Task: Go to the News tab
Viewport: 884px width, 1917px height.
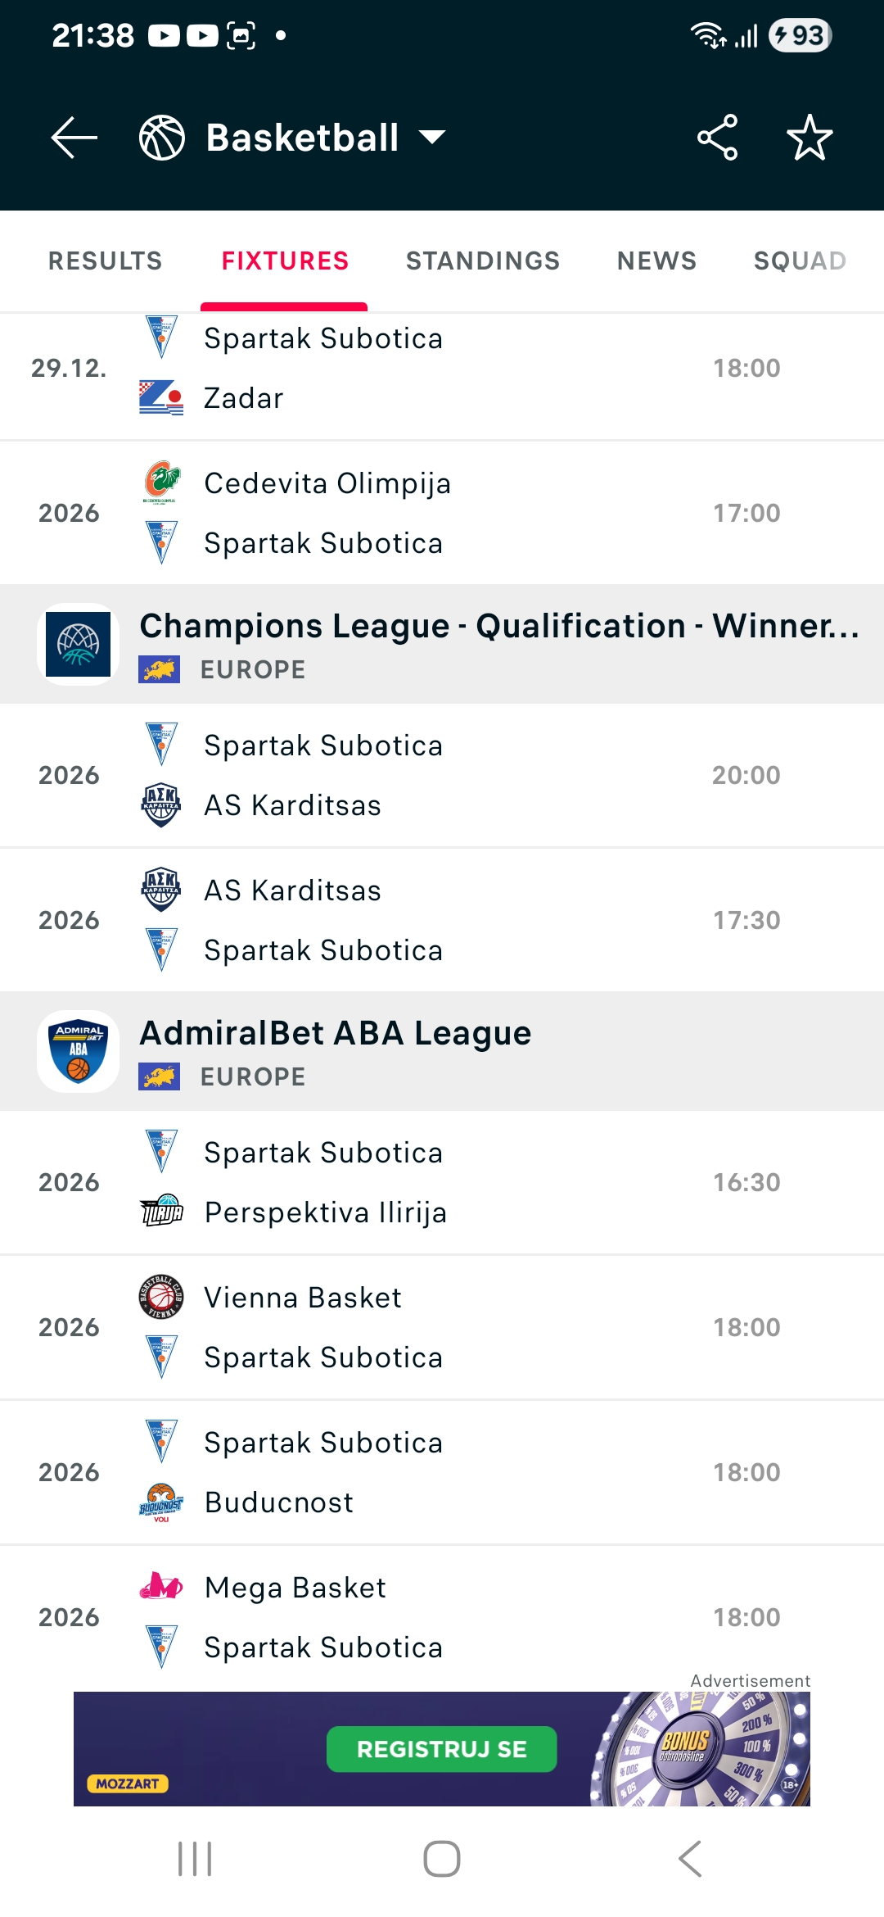Action: click(656, 261)
